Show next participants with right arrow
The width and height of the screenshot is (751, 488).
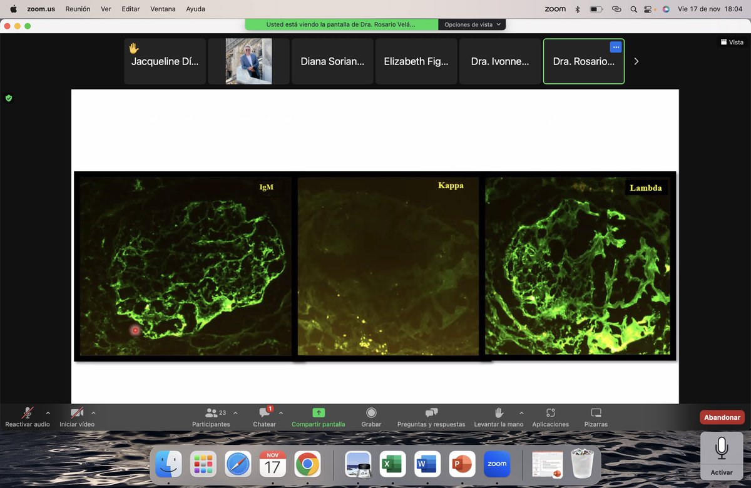pos(636,61)
